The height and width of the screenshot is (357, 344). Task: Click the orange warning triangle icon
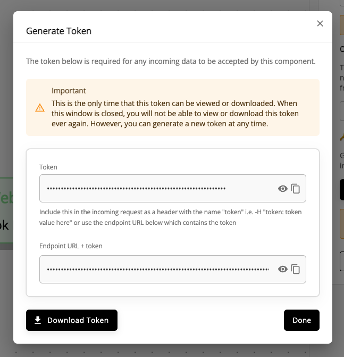(x=40, y=108)
